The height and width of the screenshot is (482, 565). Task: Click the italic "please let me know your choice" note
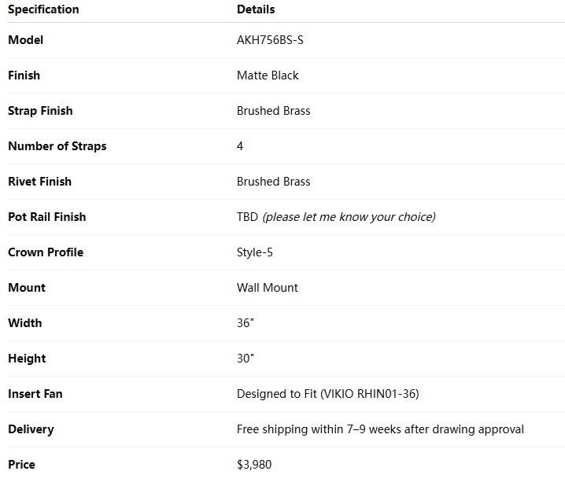pos(349,217)
